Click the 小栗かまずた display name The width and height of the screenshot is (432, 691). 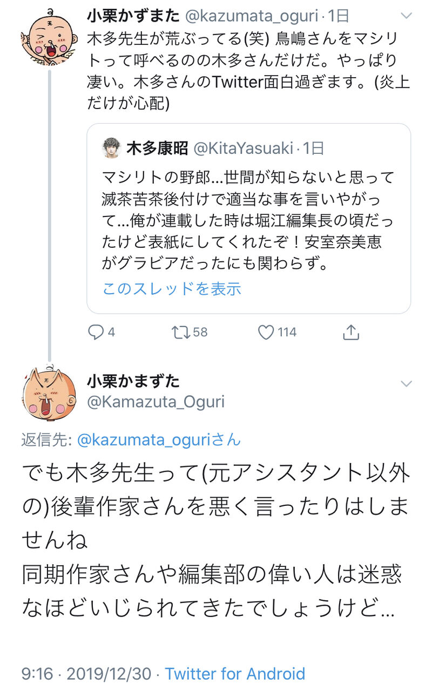[133, 381]
